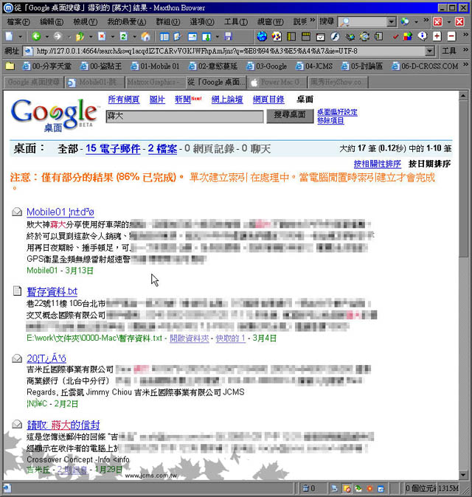Image resolution: width=472 pixels, height=497 pixels.
Task: Open the 2 檔案 results link
Action: click(162, 149)
